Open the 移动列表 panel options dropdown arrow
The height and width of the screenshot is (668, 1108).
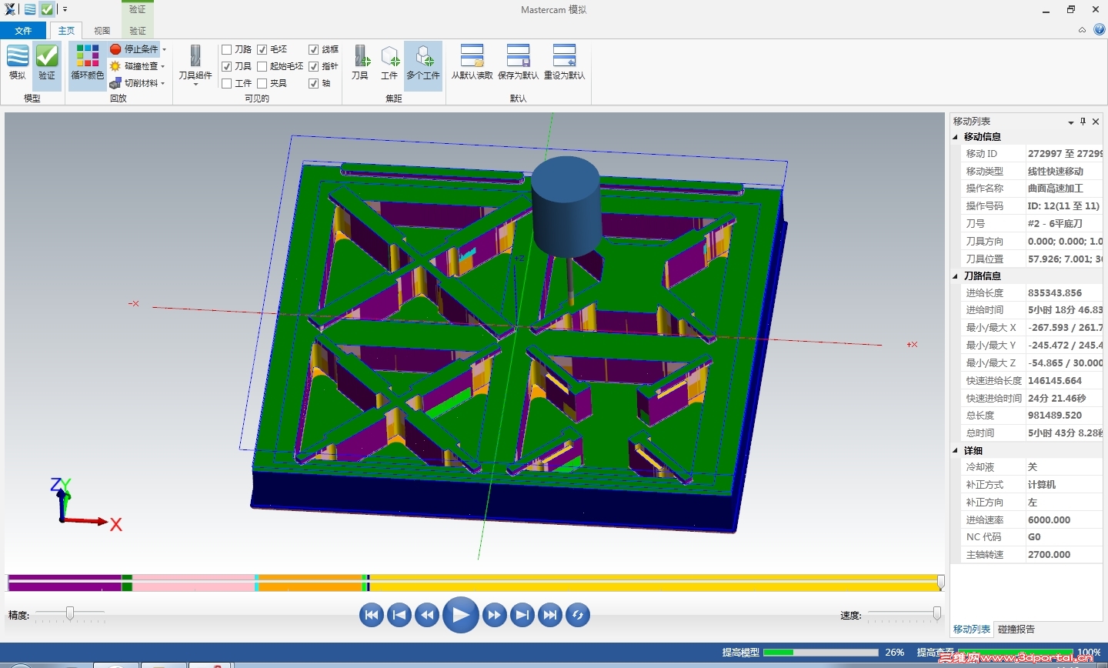1070,122
